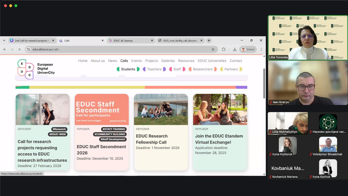Click the multicolor category bar below filters
The width and height of the screenshot is (348, 196).
pos(131,87)
